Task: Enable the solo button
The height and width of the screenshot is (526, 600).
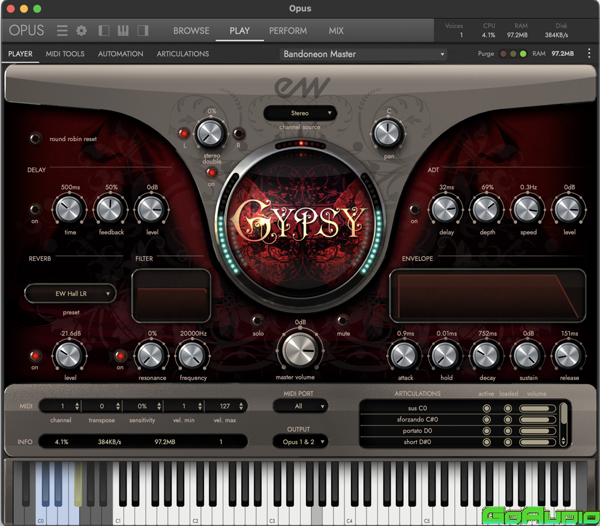Action: [x=257, y=320]
